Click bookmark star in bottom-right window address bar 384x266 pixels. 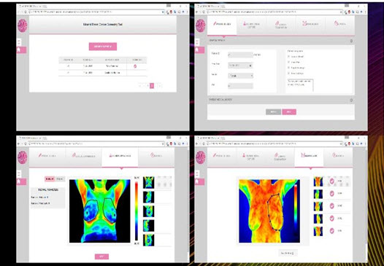pos(342,144)
